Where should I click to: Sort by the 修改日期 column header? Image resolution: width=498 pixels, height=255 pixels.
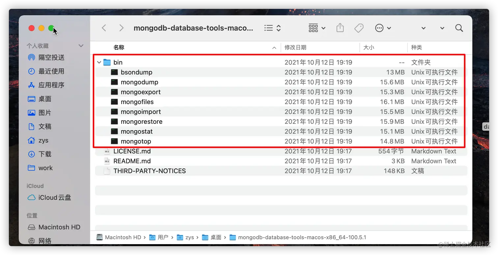[295, 47]
